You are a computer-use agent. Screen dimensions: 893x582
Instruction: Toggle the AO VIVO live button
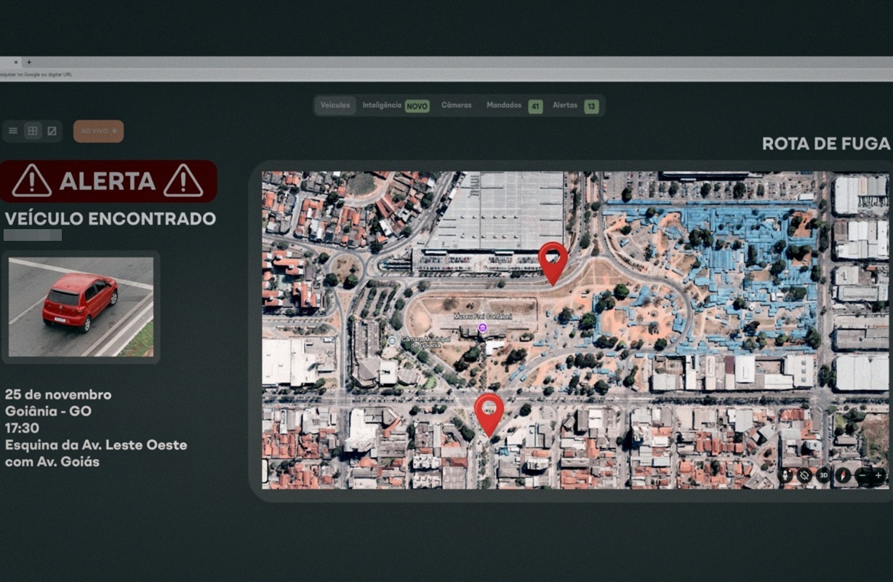click(98, 131)
